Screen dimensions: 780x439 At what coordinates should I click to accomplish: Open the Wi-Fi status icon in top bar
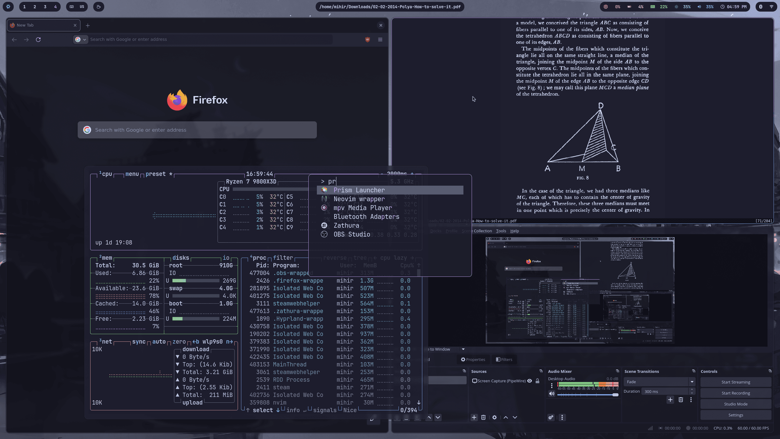[771, 7]
